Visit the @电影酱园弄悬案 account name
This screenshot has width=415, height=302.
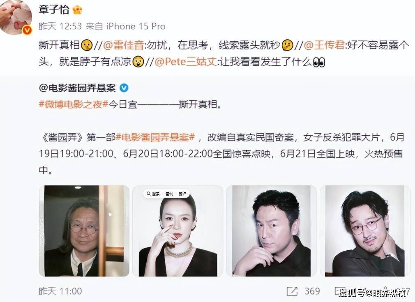point(77,88)
